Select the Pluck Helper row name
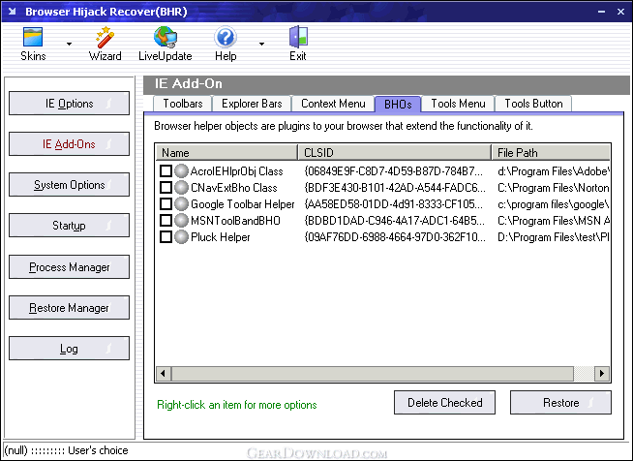Image resolution: width=633 pixels, height=461 pixels. point(220,237)
